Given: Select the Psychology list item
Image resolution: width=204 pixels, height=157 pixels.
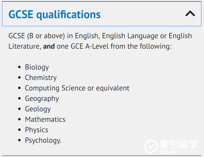Looking at the screenshot, I should click(x=43, y=141).
